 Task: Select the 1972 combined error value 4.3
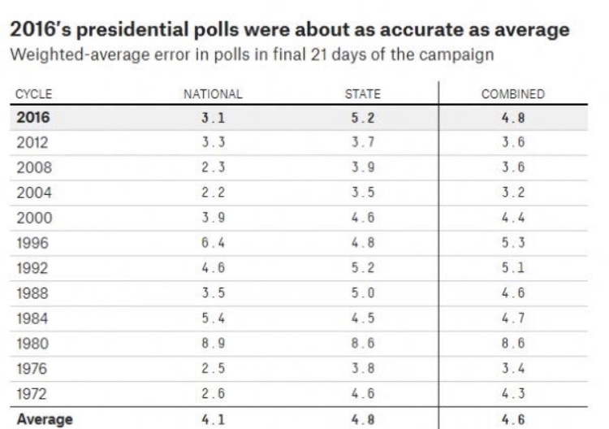click(x=512, y=394)
